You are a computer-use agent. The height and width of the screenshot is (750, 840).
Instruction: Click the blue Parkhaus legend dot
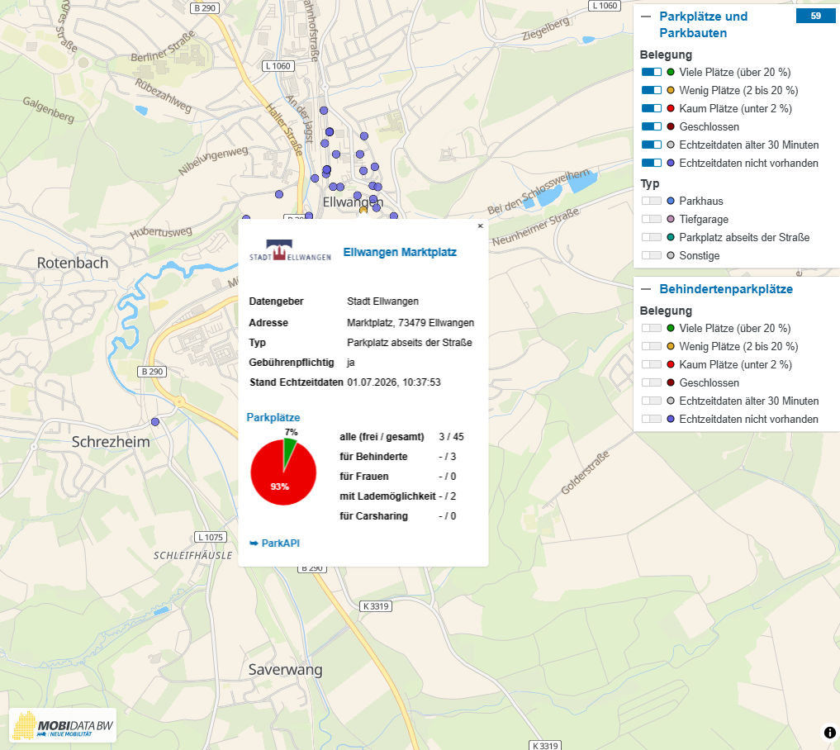[x=671, y=201]
